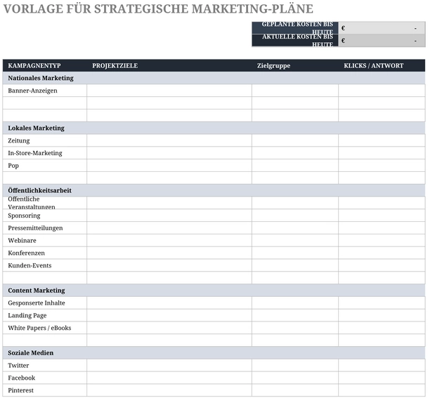
Task: Select the 'Pressemitteilungen' cell
Action: pyautogui.click(x=45, y=228)
